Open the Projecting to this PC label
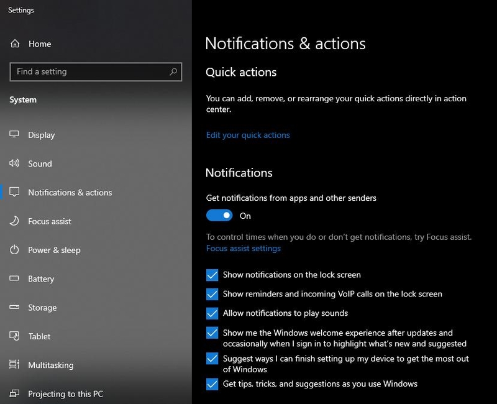 click(66, 394)
